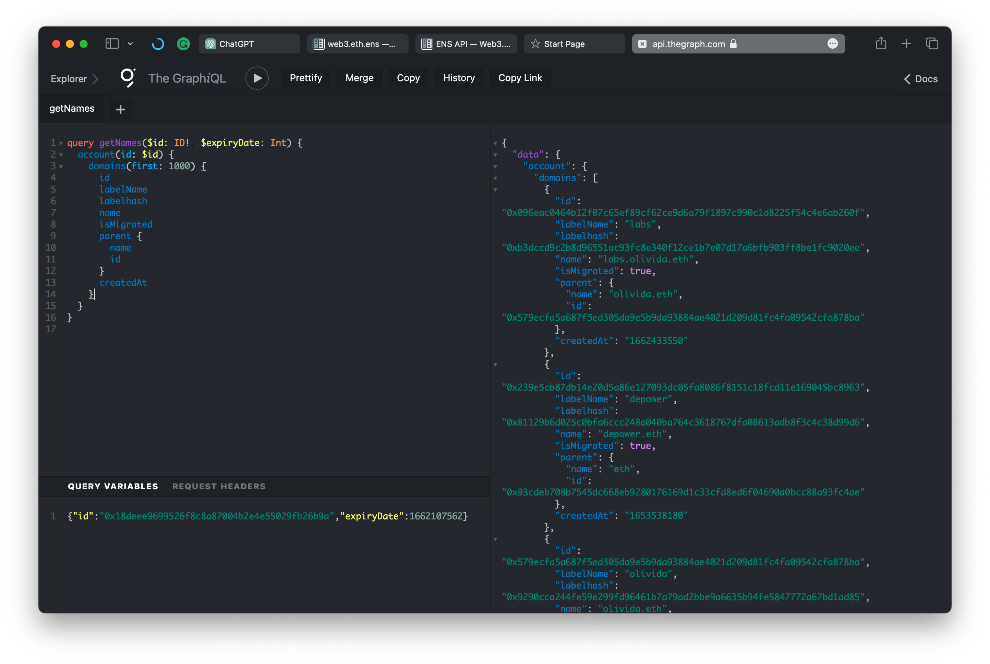
Task: Collapse the domains(first: 1000) fold arrow
Action: [x=61, y=167]
